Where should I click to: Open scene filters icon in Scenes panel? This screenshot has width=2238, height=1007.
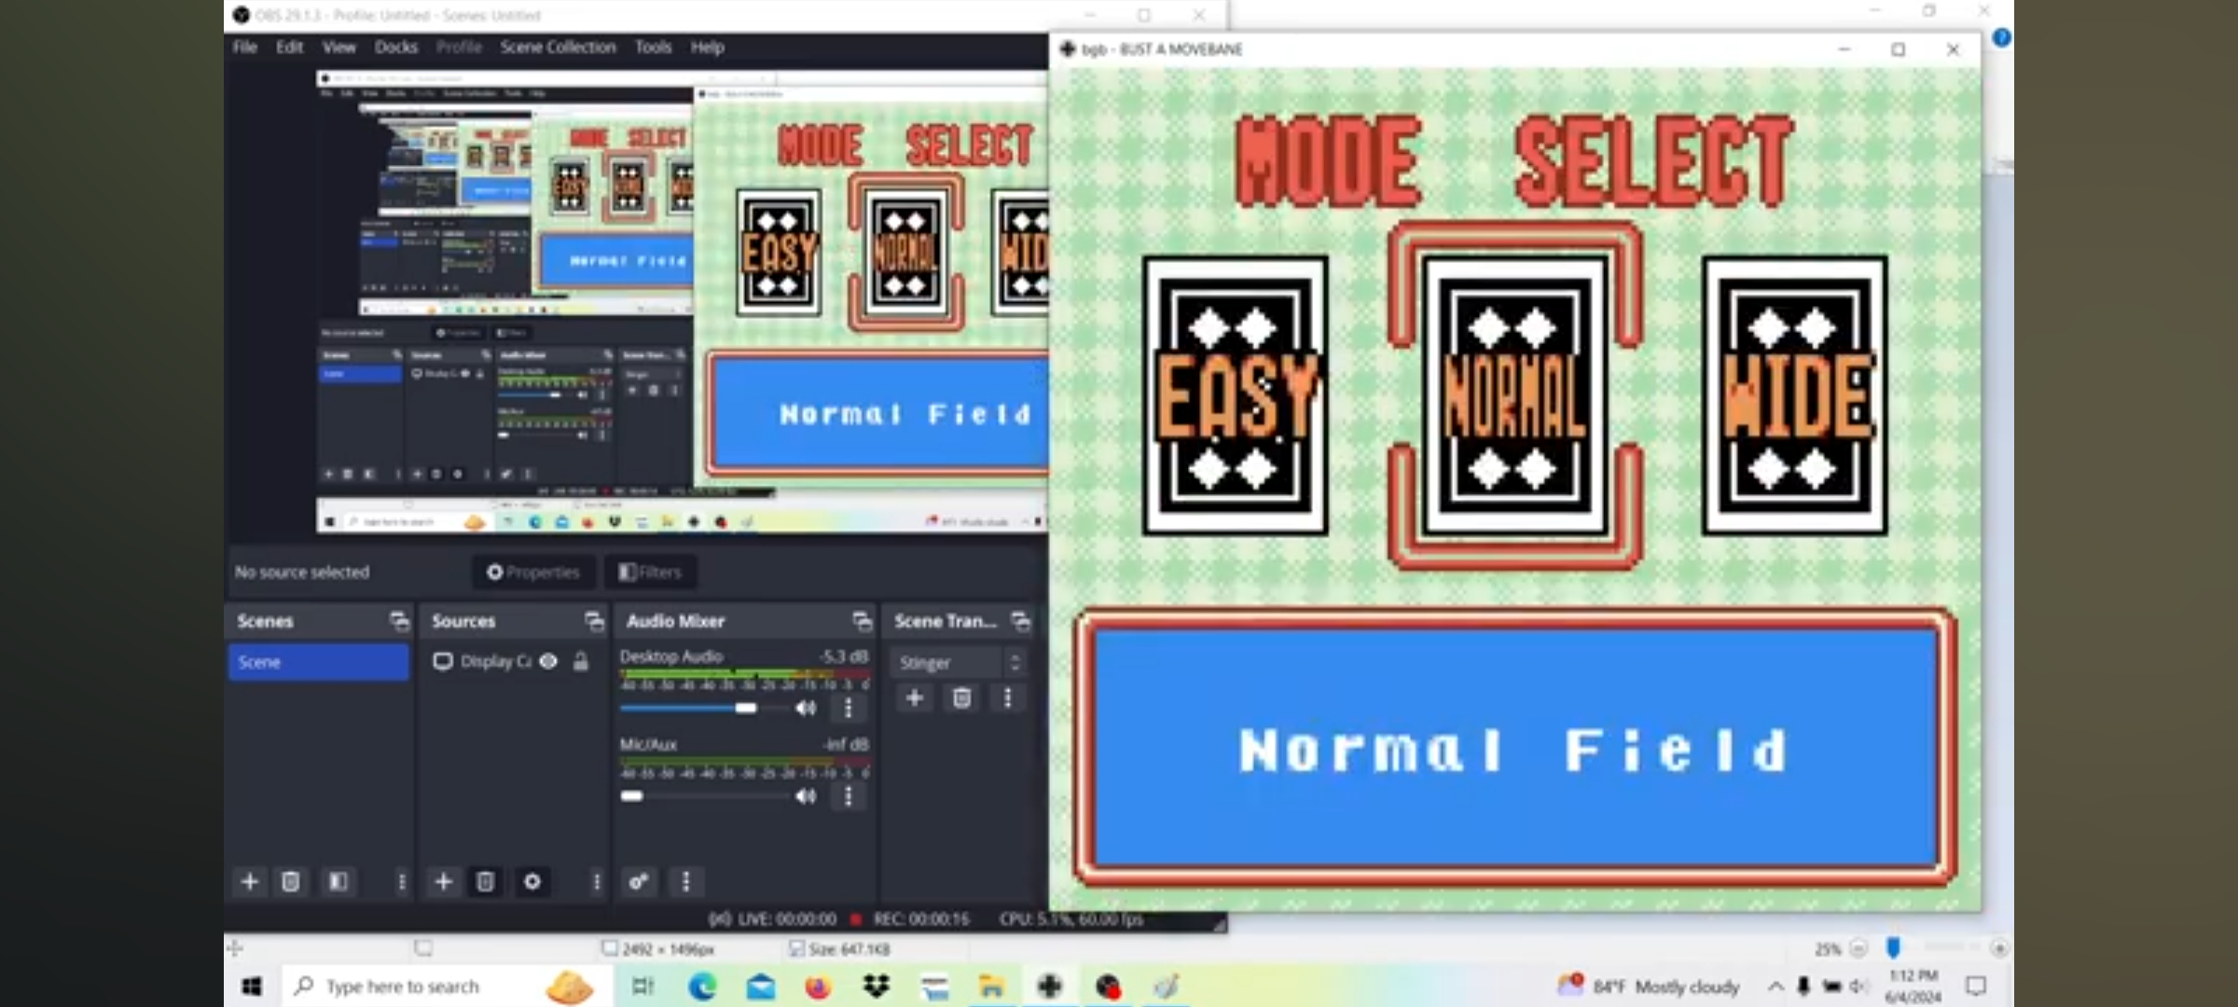[x=338, y=881]
